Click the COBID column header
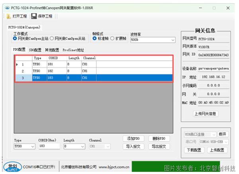The image size is (239, 174). [57, 58]
